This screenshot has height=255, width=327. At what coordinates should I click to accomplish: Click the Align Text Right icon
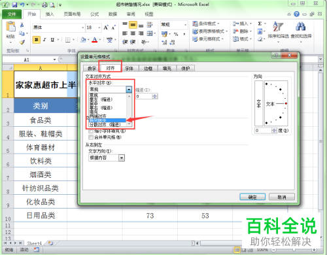coord(141,33)
